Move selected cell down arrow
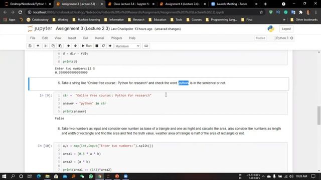321x180 pixels. (x=75, y=46)
